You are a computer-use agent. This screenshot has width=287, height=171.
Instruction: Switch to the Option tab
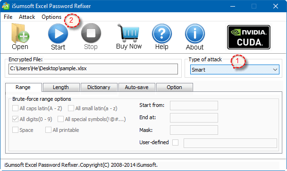[x=175, y=87]
